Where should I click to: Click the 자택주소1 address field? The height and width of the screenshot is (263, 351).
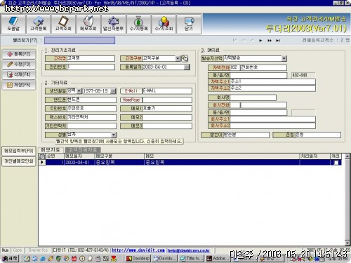pos(272,81)
